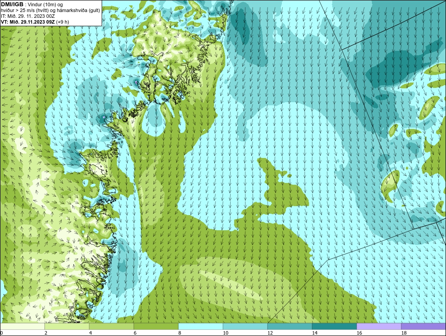Click the 6–8 m/s olive green legend swatch
This screenshot has width=446, height=336.
pos(156,326)
